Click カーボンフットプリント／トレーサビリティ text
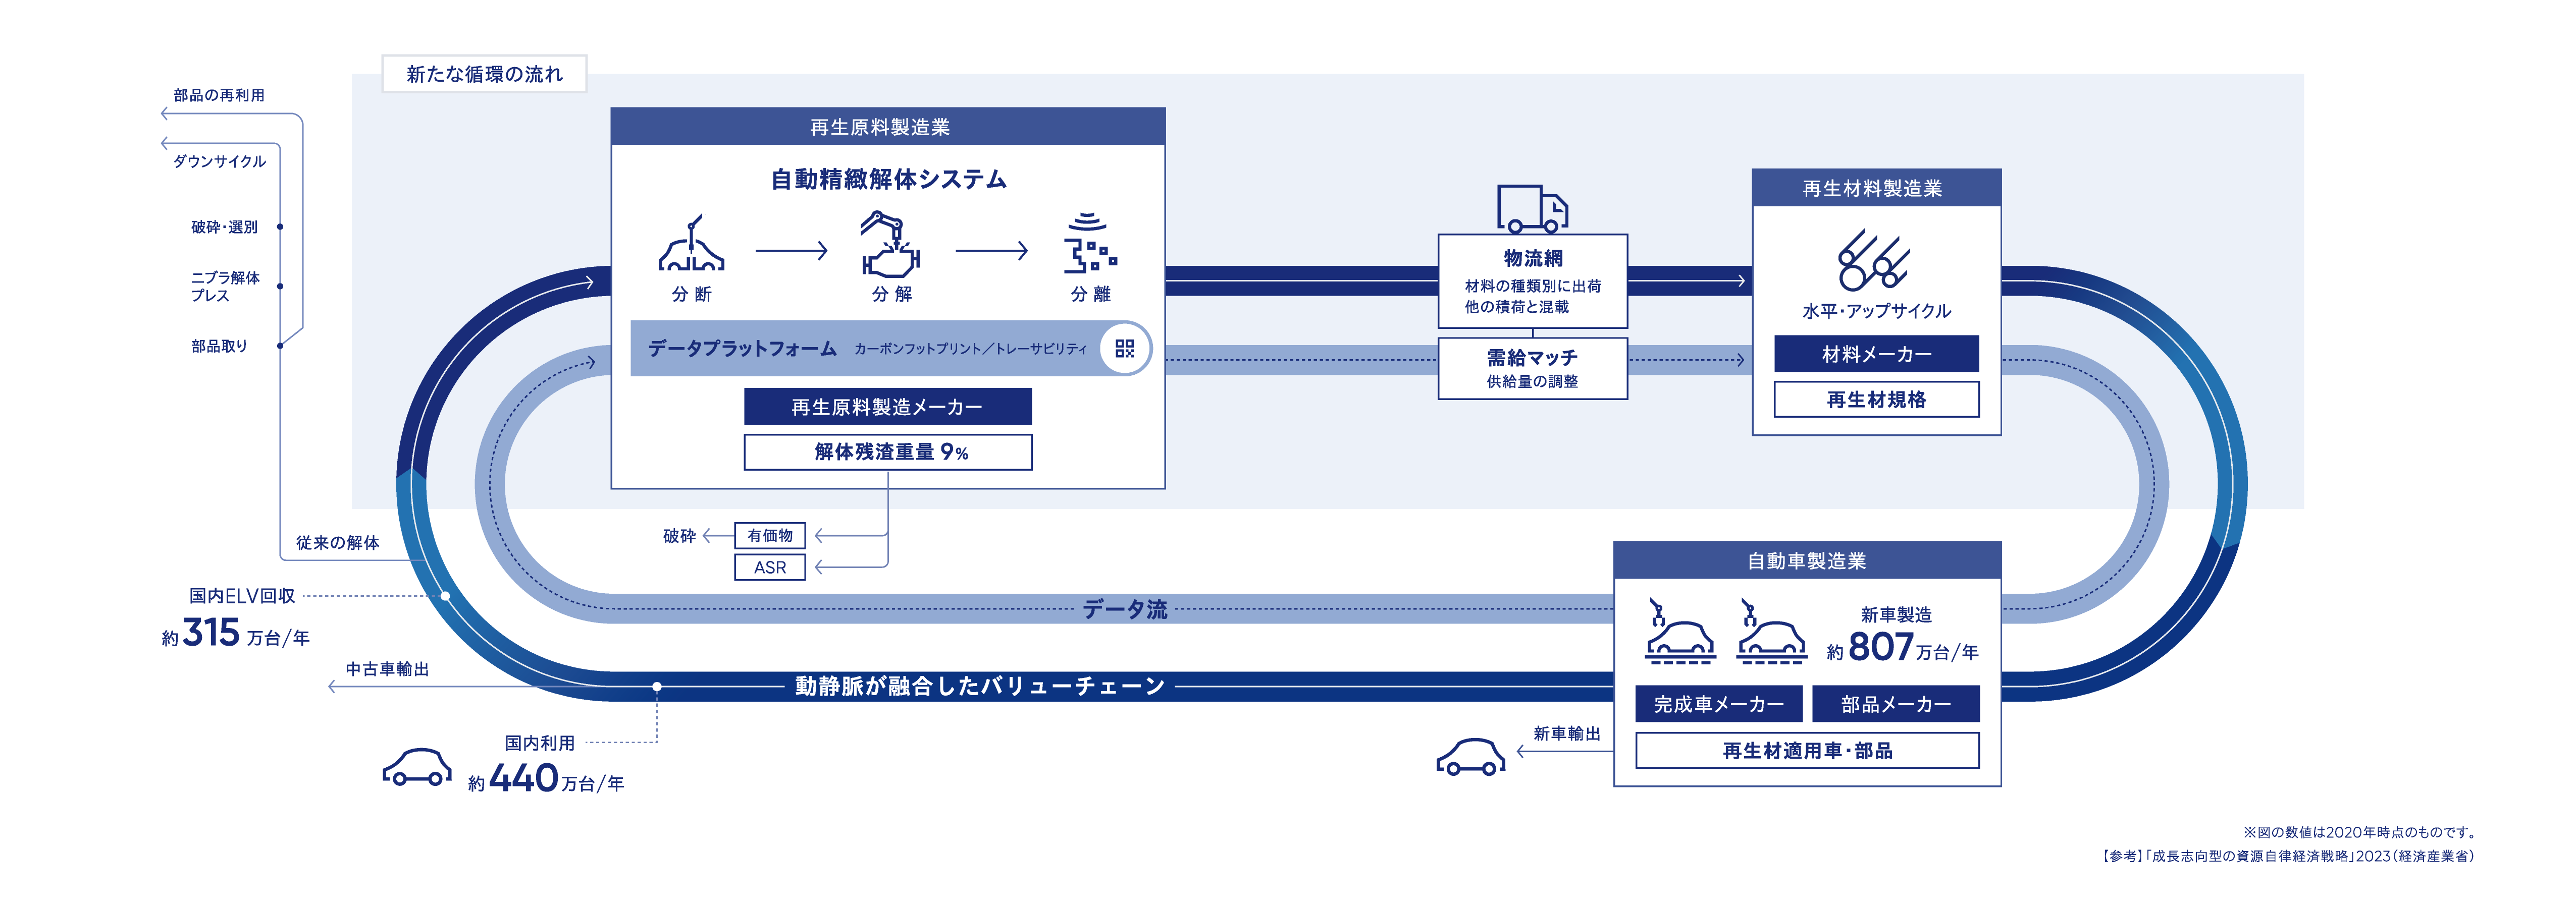 pos(970,349)
